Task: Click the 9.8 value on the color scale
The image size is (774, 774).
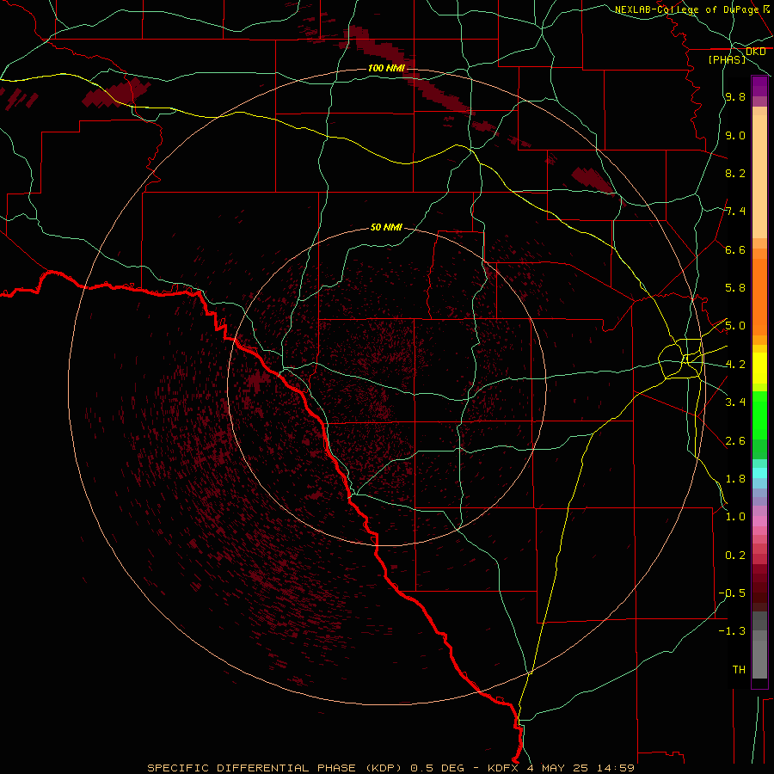Action: (735, 97)
